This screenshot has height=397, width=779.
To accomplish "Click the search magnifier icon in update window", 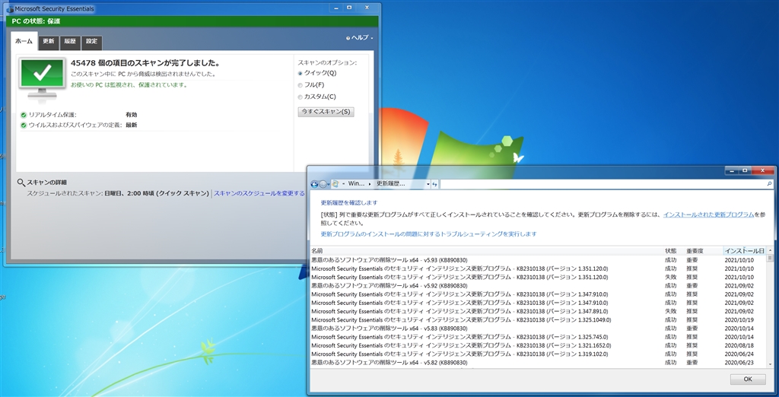I will pos(770,184).
